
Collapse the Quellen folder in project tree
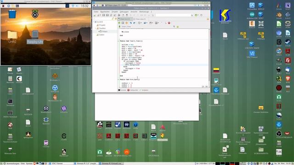[96, 28]
